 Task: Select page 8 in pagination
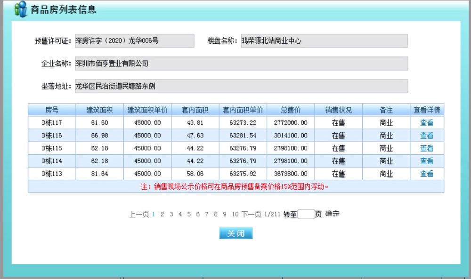click(x=216, y=214)
